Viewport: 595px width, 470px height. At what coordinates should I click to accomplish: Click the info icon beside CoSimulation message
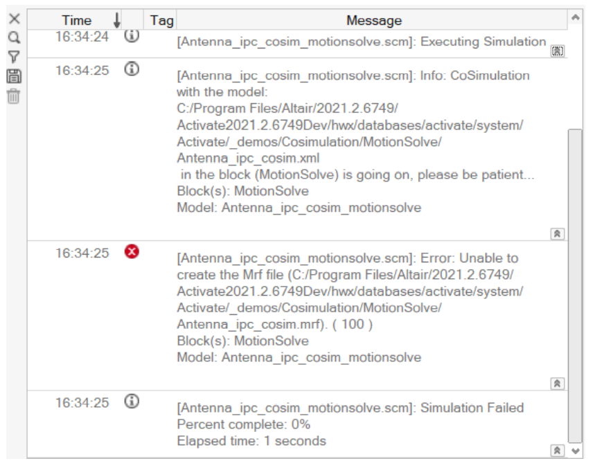[x=132, y=69]
